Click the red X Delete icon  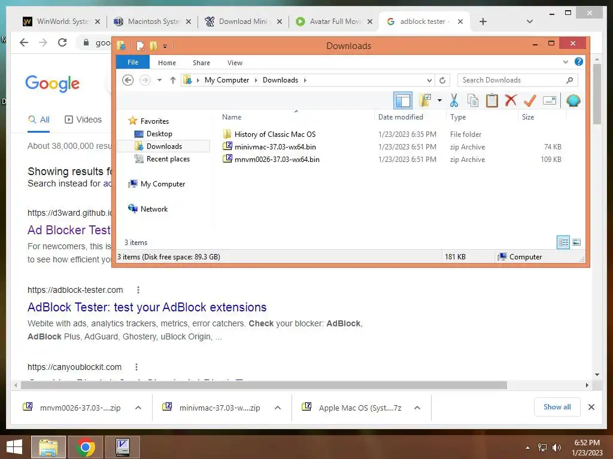[511, 100]
